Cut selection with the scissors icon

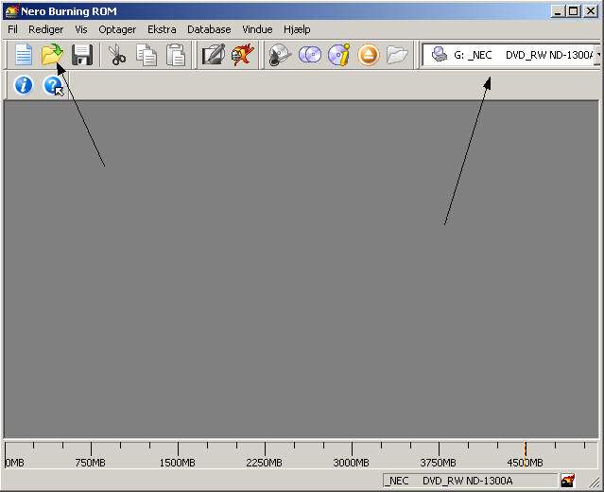click(x=117, y=55)
